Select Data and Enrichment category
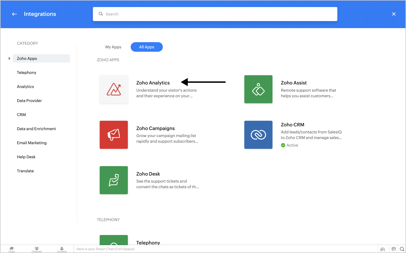Viewport: 406px width, 253px height. point(36,129)
